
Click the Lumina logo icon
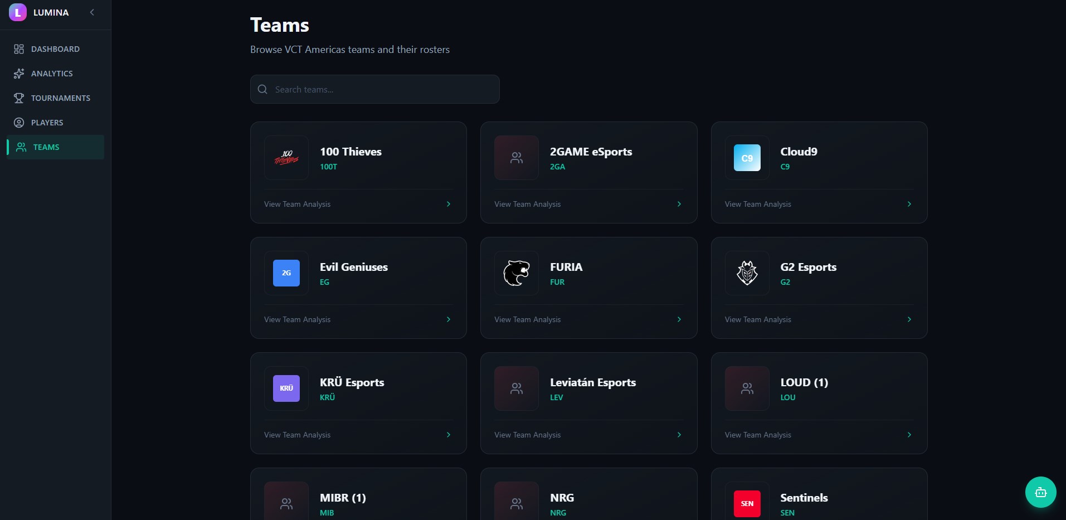[x=18, y=12]
